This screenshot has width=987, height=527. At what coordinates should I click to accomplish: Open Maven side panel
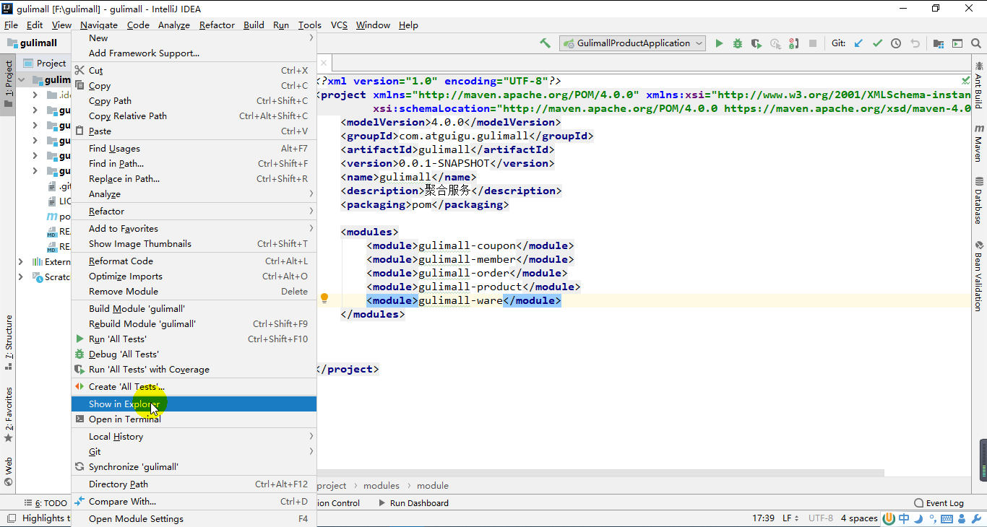pos(979,142)
